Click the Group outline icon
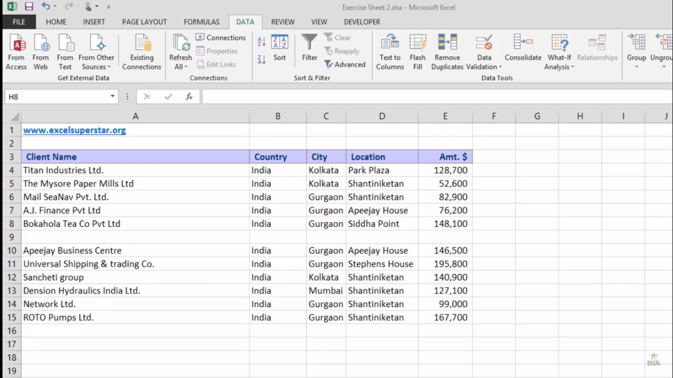Screen dimensions: 673x378 point(636,43)
